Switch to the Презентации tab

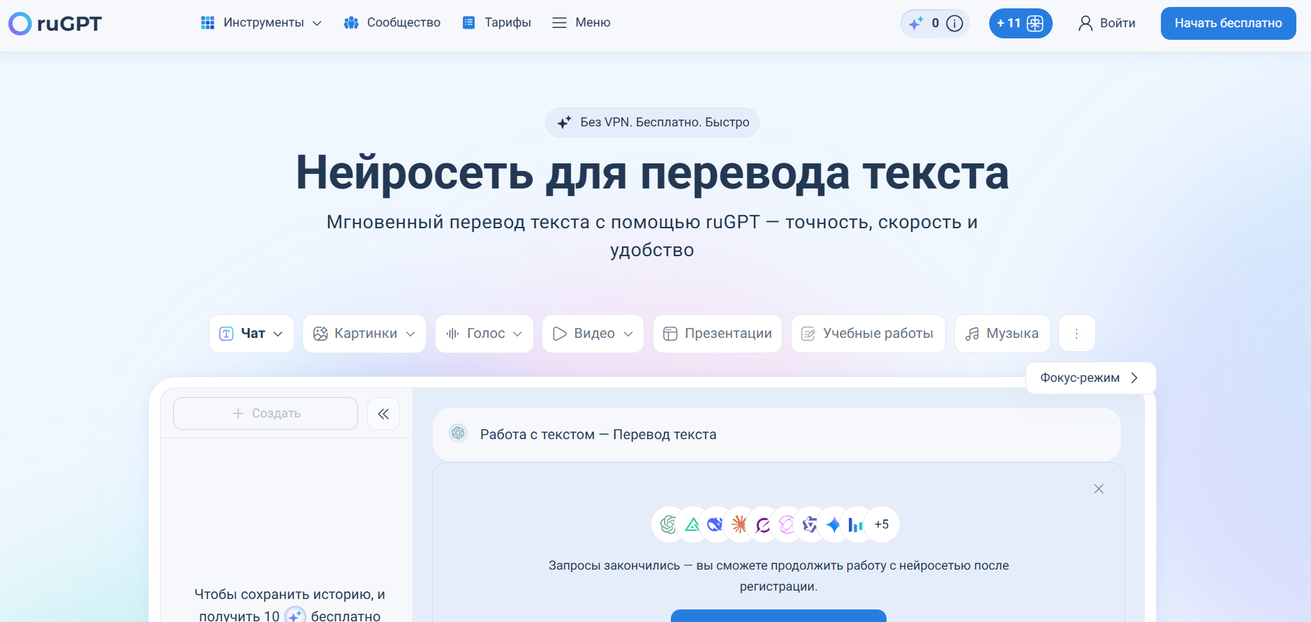pyautogui.click(x=717, y=334)
